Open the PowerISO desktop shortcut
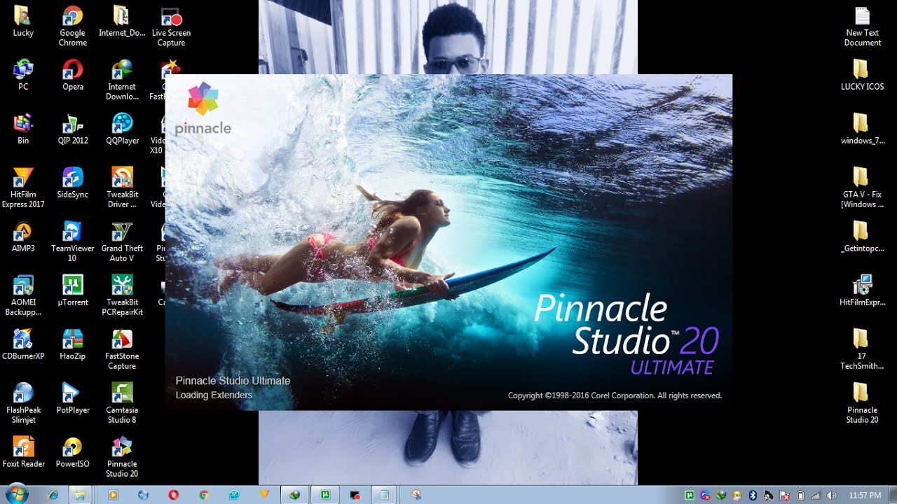The height and width of the screenshot is (504, 897). pos(72,452)
